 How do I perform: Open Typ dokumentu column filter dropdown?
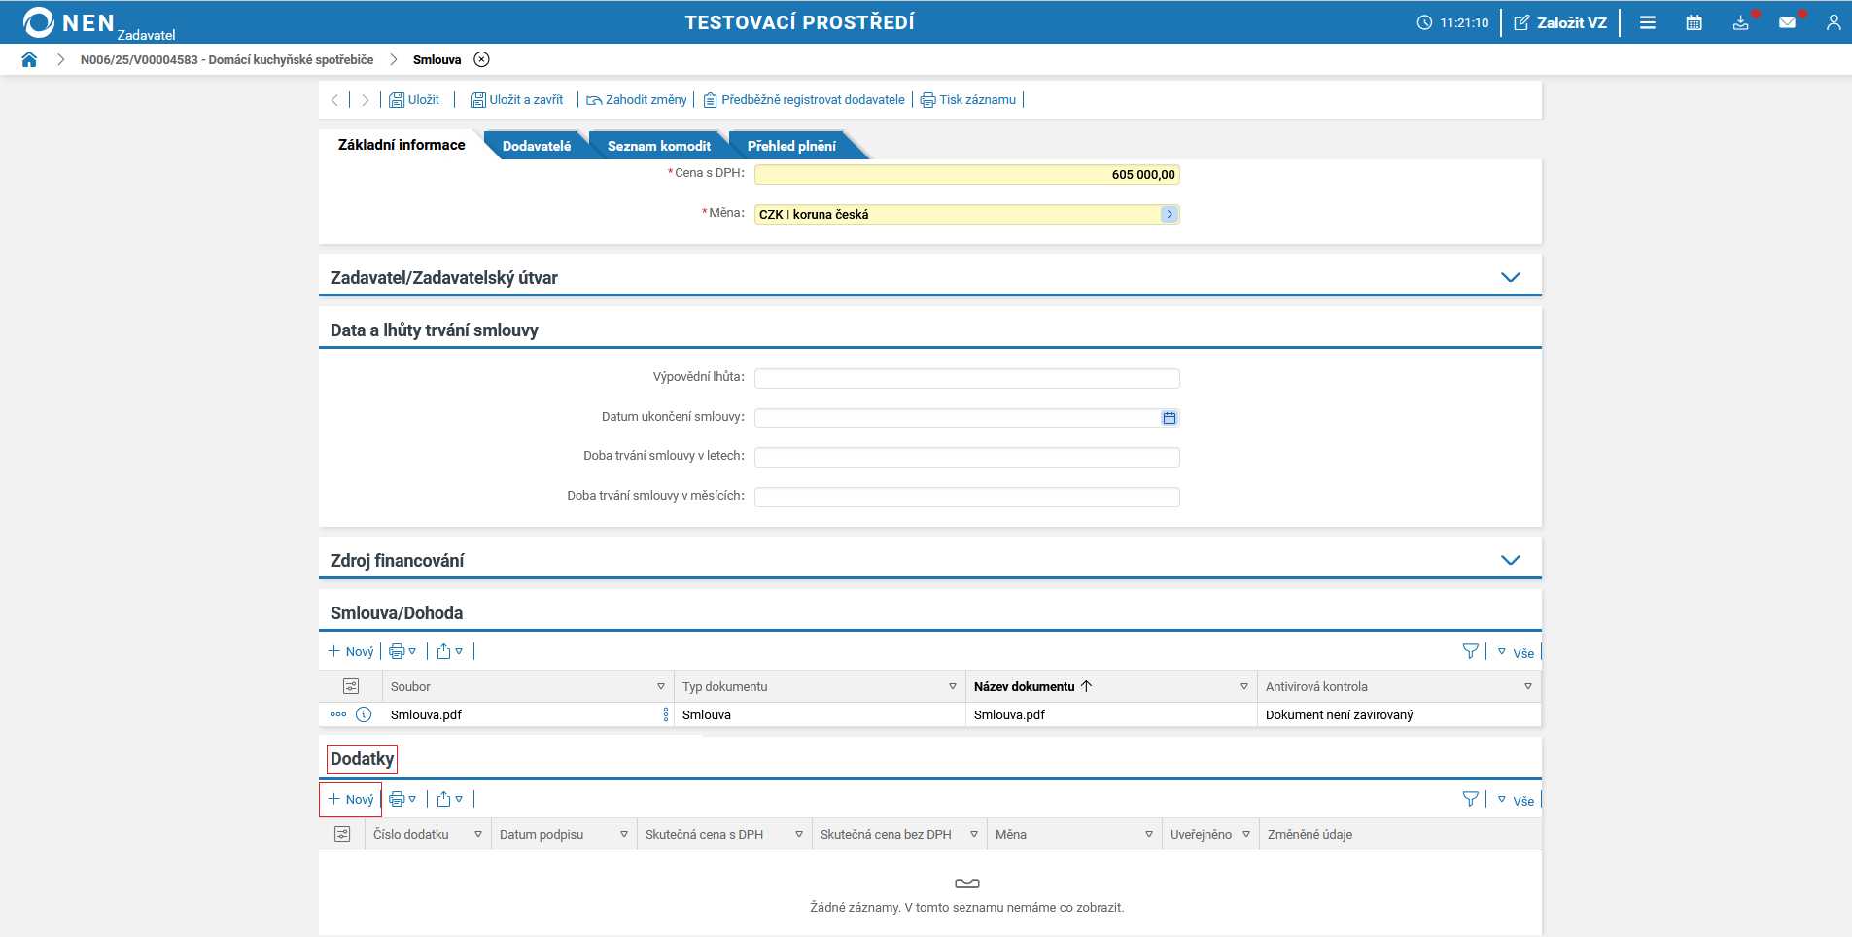(x=952, y=687)
